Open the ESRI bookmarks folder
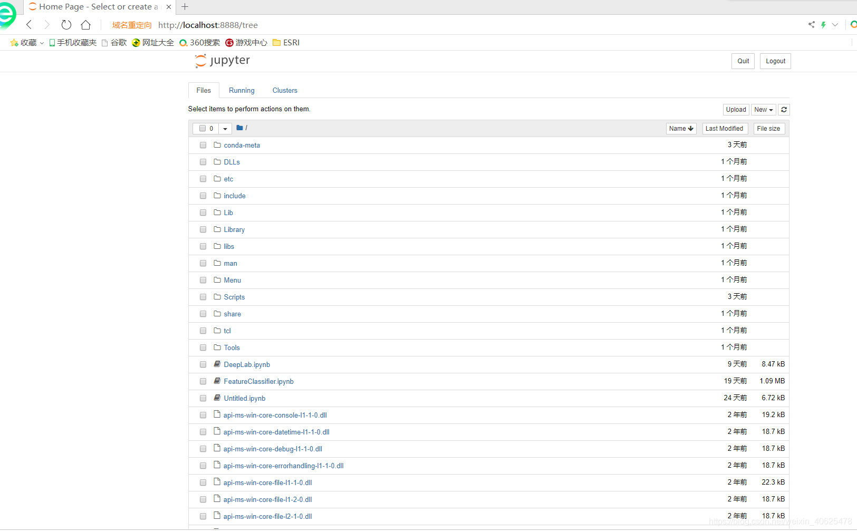This screenshot has height=531, width=857. (286, 43)
